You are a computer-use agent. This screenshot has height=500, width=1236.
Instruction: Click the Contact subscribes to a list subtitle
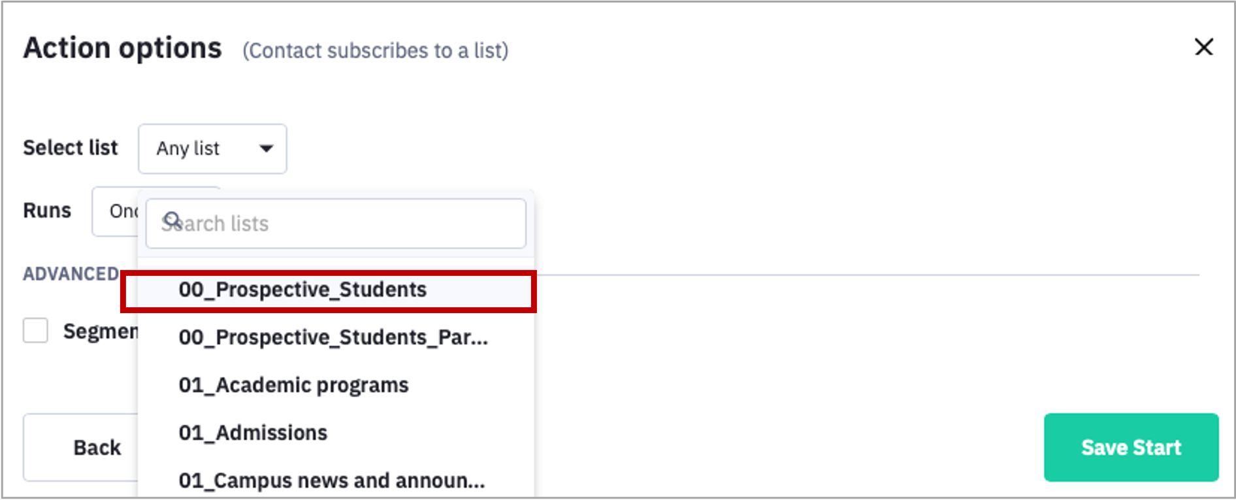pos(376,50)
